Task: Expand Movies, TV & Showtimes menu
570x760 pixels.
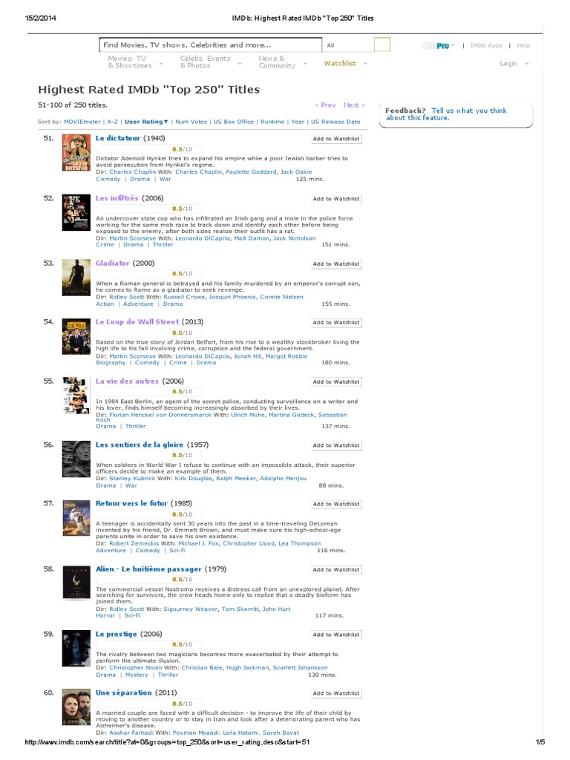Action: [x=135, y=62]
